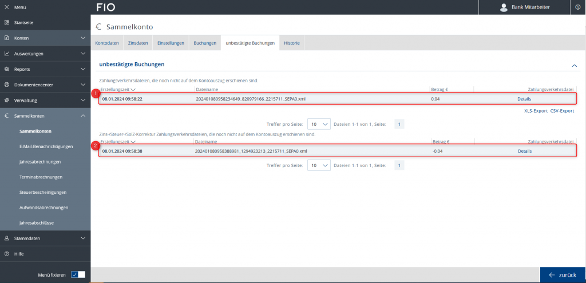
Task: Click the Auswertungen chart icon
Action: click(x=7, y=54)
